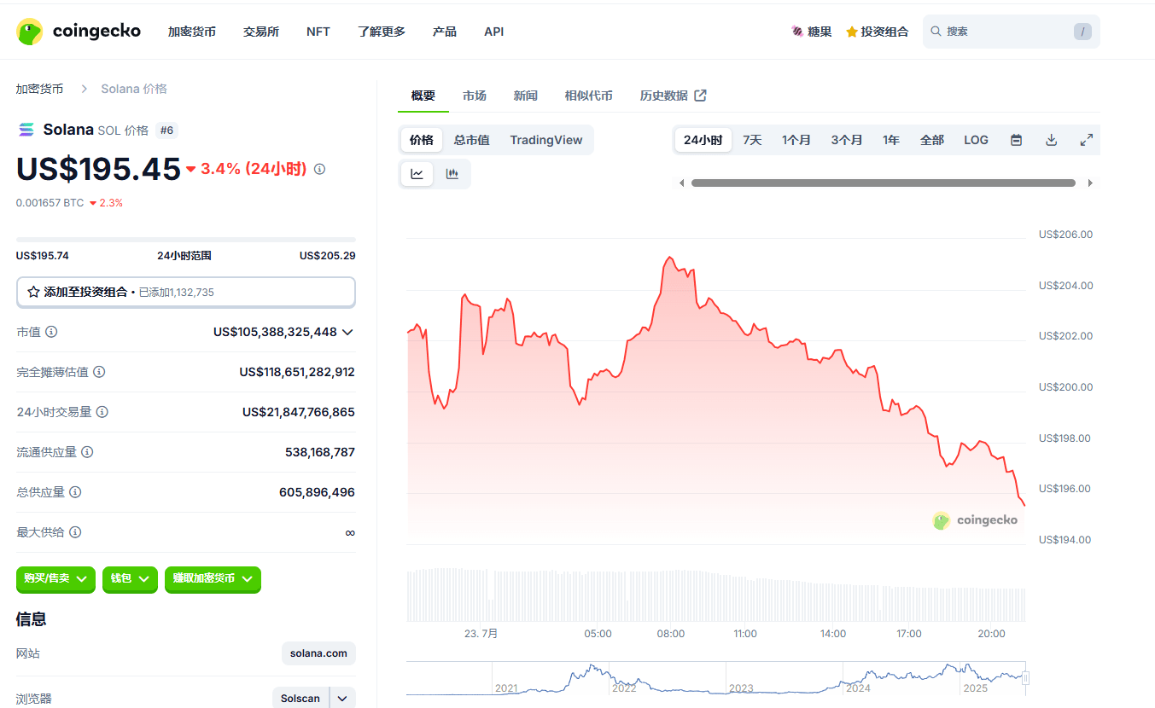Open the 钱包 dropdown
The height and width of the screenshot is (708, 1155).
(x=130, y=579)
